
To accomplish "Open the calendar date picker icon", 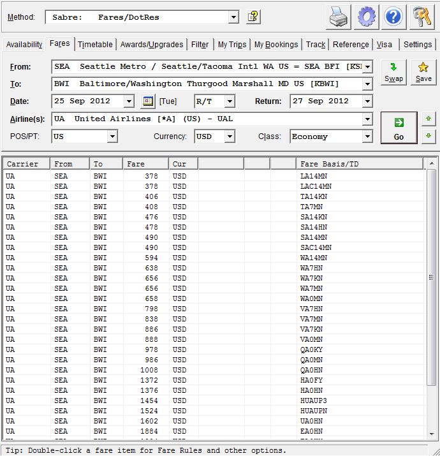I will click(x=148, y=101).
